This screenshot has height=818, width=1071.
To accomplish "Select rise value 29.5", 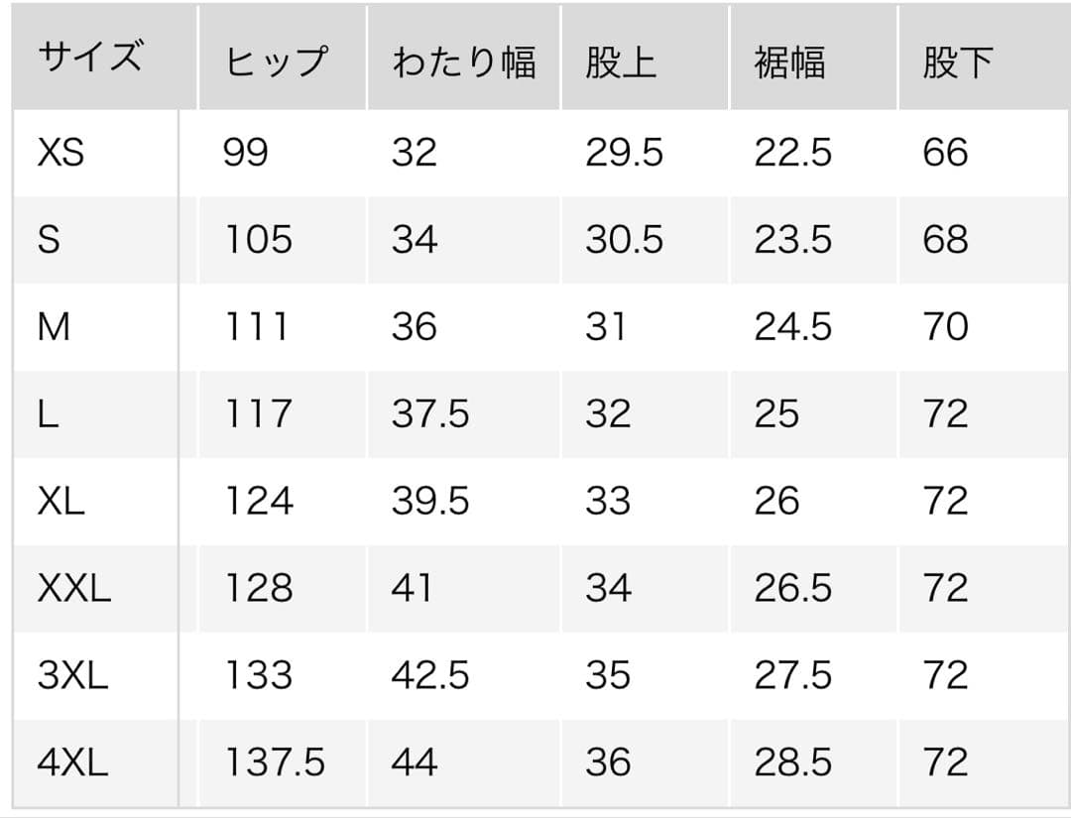I will pyautogui.click(x=624, y=153).
